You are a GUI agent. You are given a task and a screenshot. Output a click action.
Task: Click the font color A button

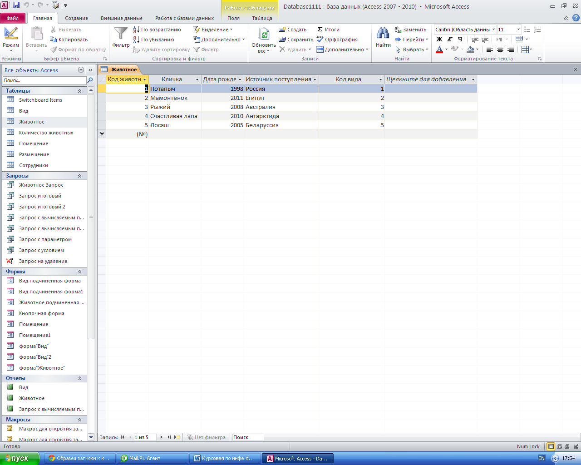[439, 49]
